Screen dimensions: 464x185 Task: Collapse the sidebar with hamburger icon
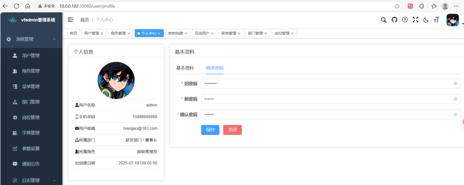click(70, 20)
